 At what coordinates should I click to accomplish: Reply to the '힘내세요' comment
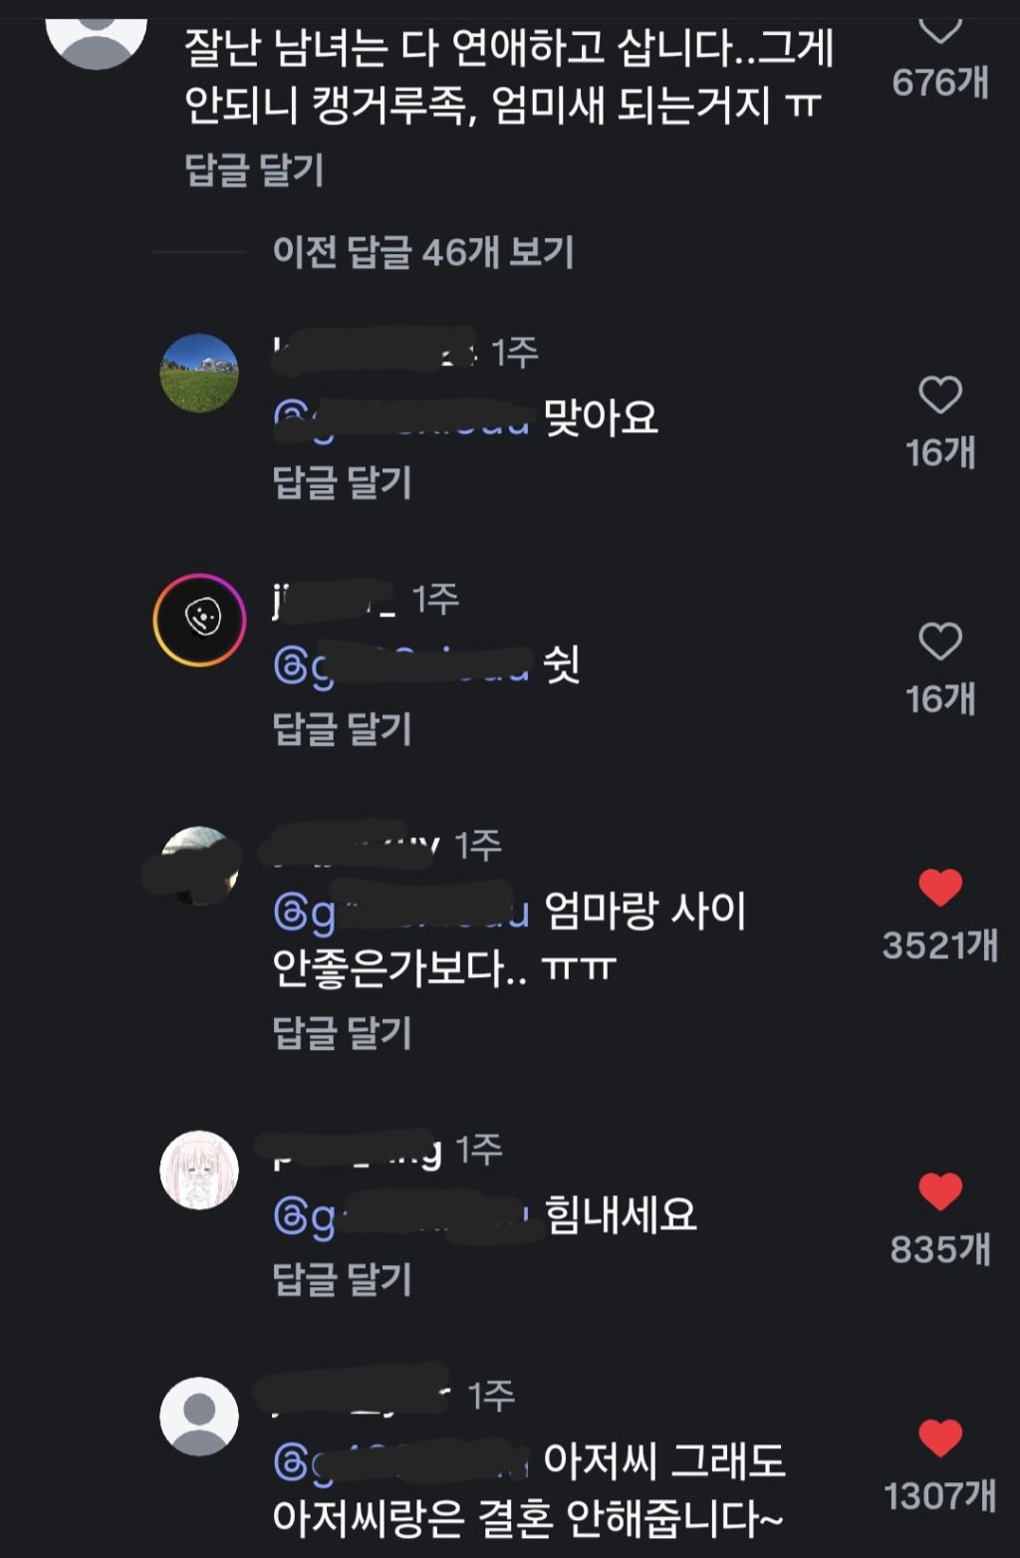(343, 1279)
